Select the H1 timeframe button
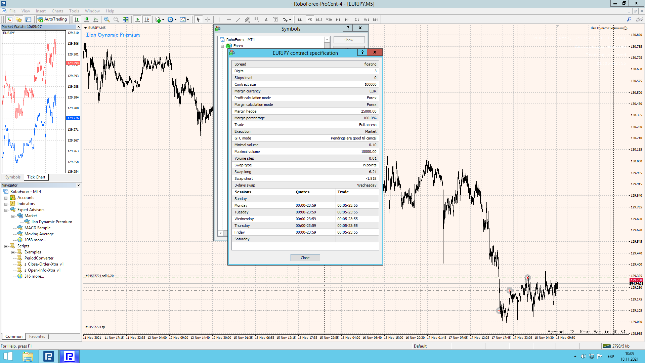Viewport: 645px width, 363px height. pos(338,19)
